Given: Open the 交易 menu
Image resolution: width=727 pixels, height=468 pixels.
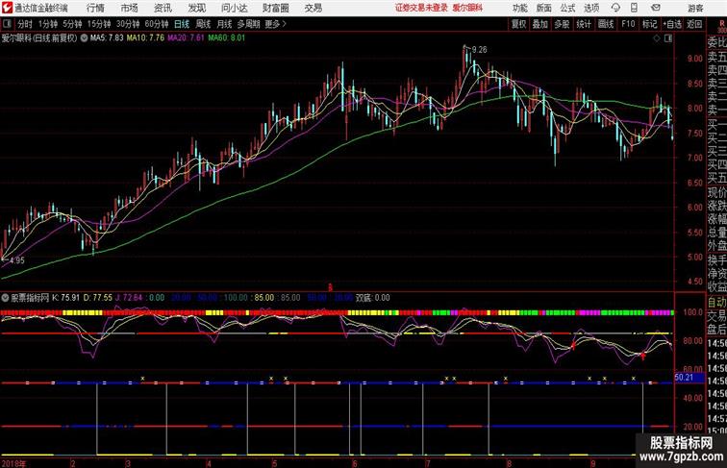Looking at the screenshot, I should [313, 8].
